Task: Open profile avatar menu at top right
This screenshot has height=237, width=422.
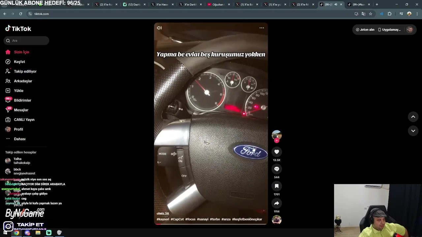Action: click(x=410, y=30)
